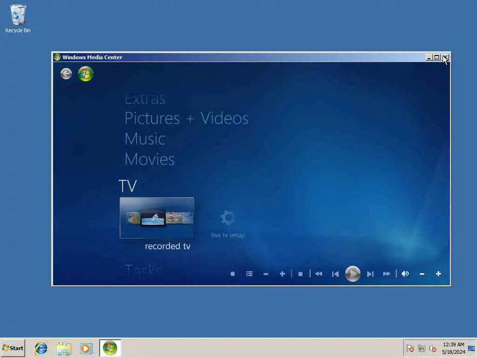Viewport: 477px width, 358px height.
Task: Click the green Media Center start logo
Action: click(86, 74)
